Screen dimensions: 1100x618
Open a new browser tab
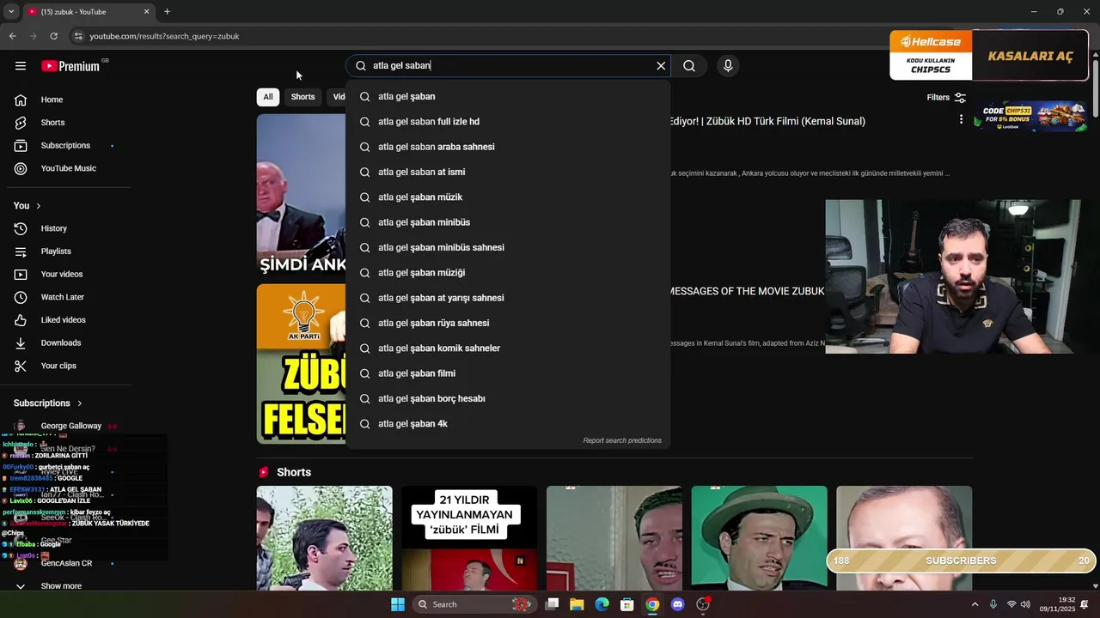coord(167,12)
